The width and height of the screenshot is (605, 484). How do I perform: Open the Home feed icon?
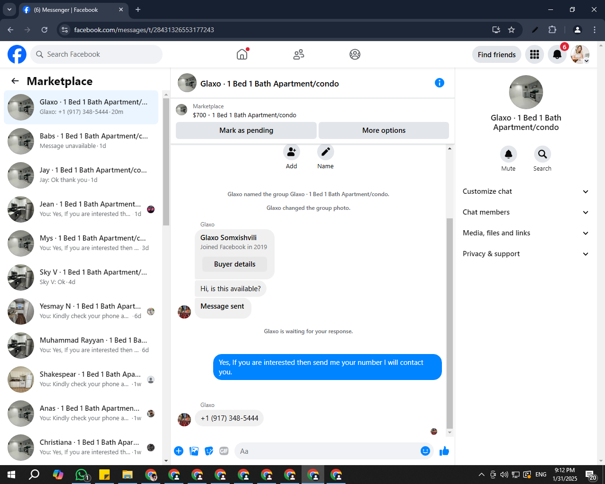(x=242, y=54)
